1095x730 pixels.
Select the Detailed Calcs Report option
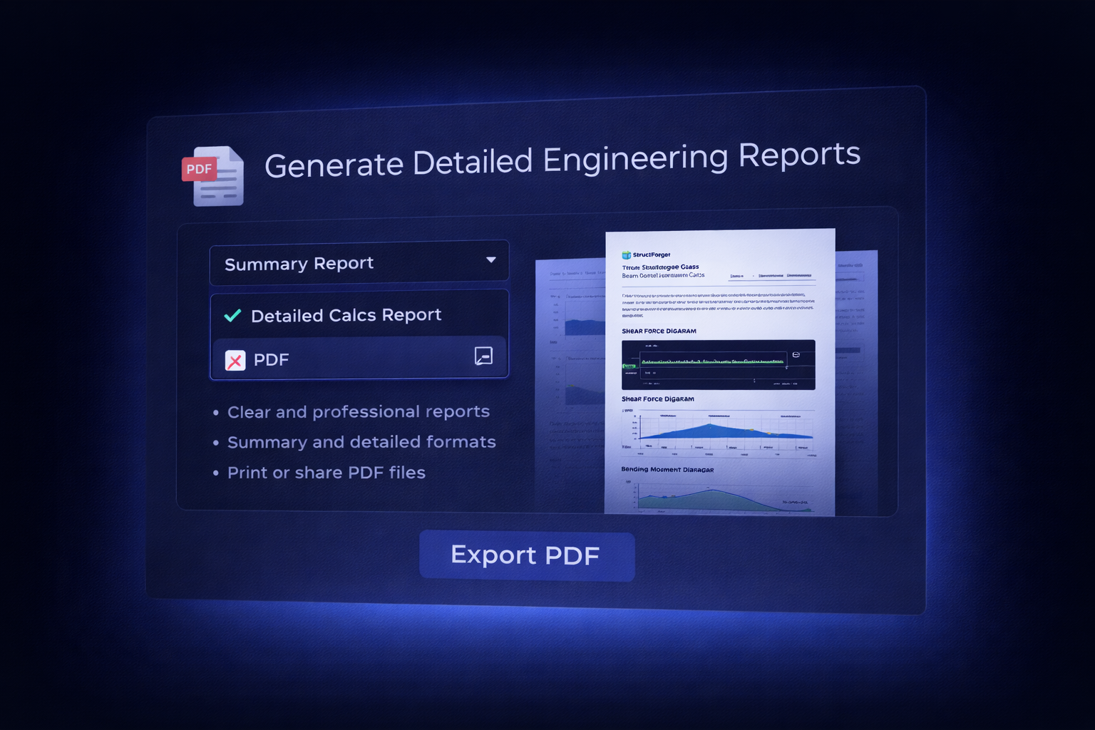[x=346, y=315]
